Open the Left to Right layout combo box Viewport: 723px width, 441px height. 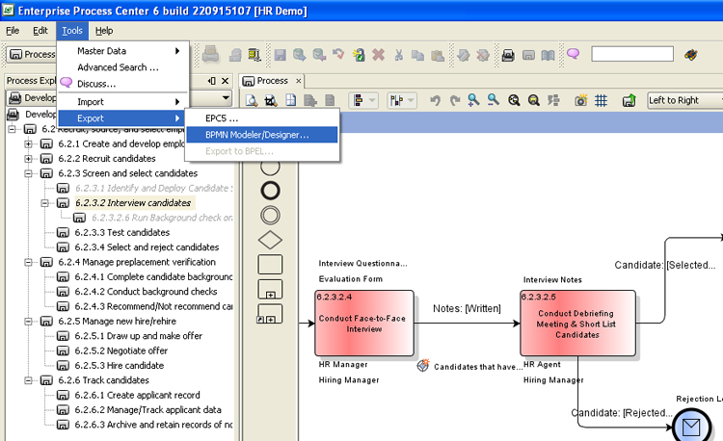tap(684, 100)
